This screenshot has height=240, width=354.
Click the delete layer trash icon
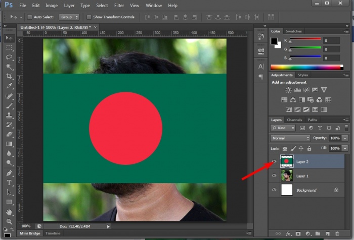click(x=338, y=234)
